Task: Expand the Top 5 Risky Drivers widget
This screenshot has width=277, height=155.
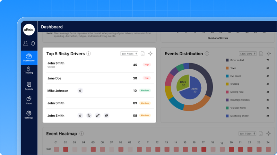Action: tap(150, 53)
